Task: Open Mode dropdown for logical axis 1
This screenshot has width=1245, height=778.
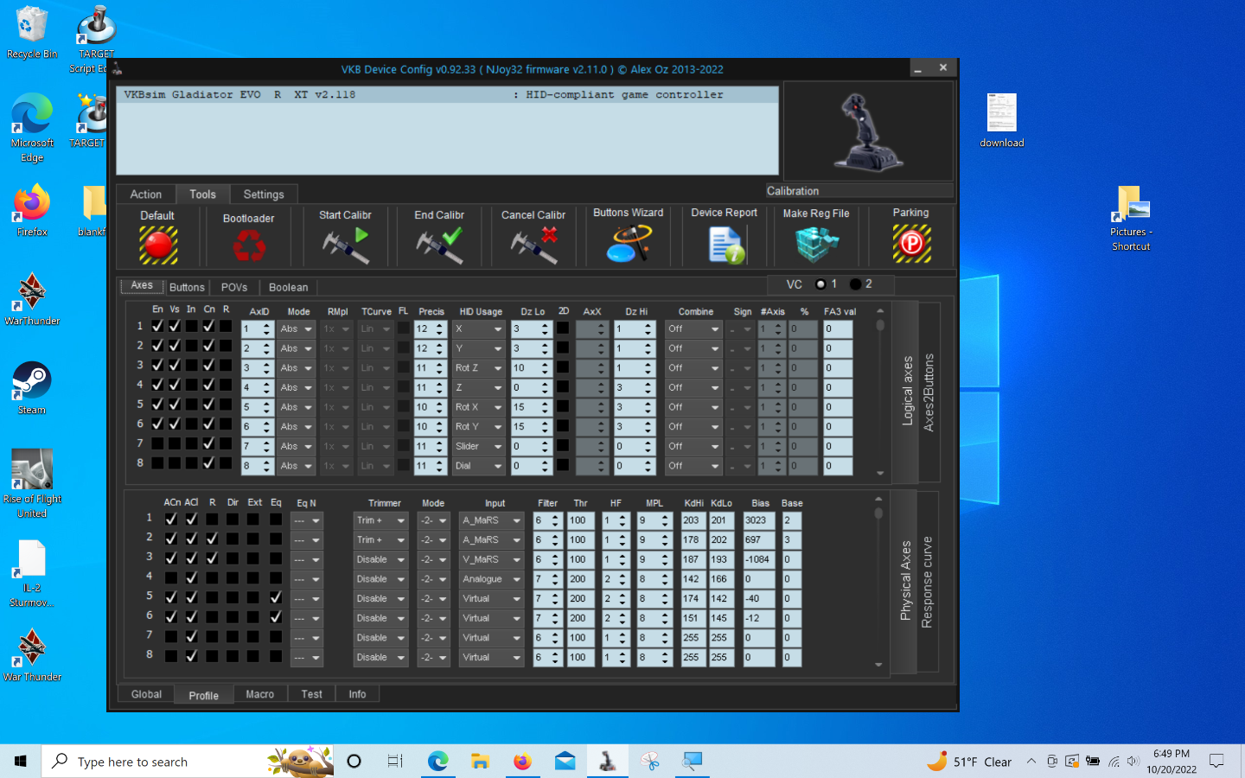Action: point(297,329)
